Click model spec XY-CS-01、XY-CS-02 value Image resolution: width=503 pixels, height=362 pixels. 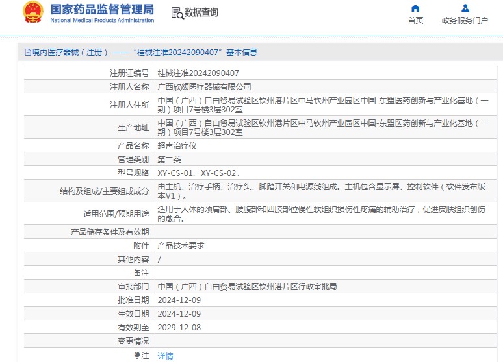point(199,173)
